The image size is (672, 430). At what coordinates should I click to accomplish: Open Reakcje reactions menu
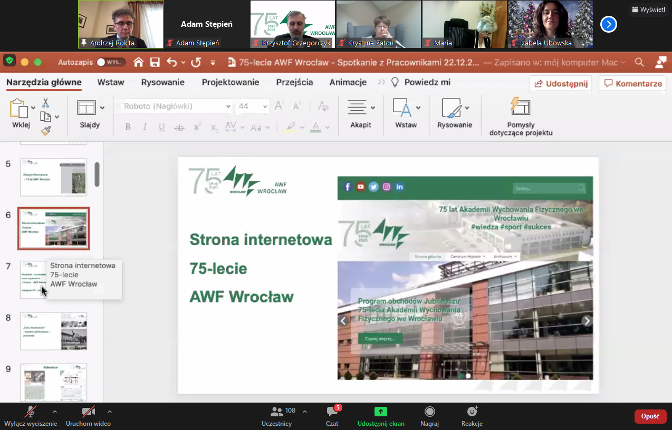pyautogui.click(x=472, y=416)
